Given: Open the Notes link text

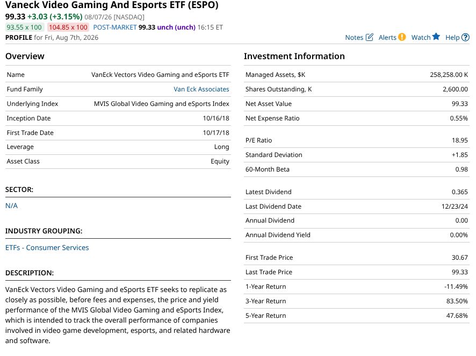Looking at the screenshot, I should 354,37.
